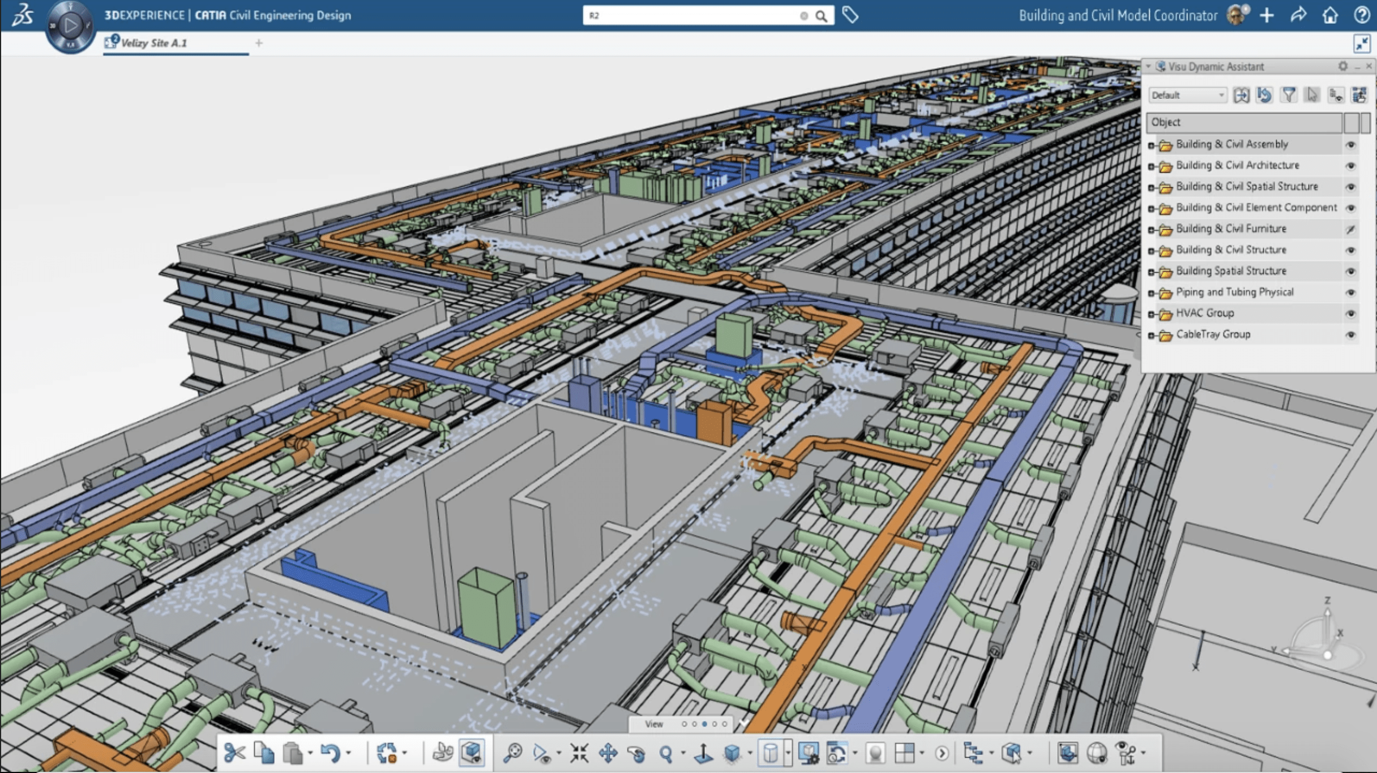
Task: Click the selection cursor icon in Visu panel
Action: (1312, 95)
